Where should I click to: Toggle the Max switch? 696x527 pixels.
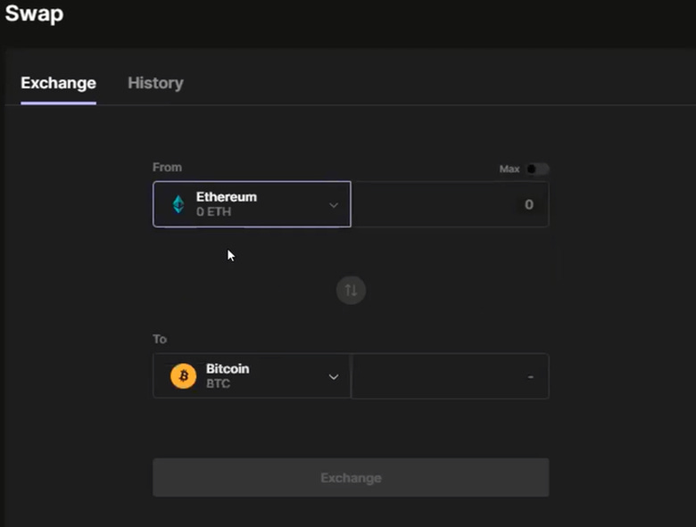(x=537, y=169)
